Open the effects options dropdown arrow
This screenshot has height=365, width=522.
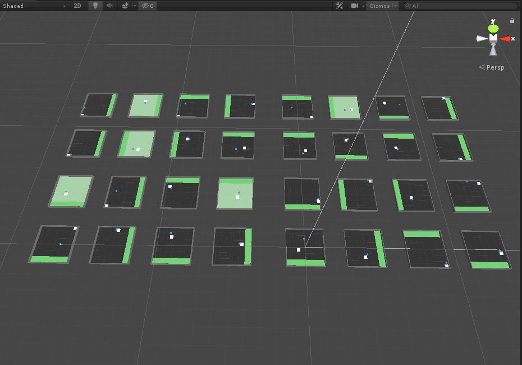135,6
